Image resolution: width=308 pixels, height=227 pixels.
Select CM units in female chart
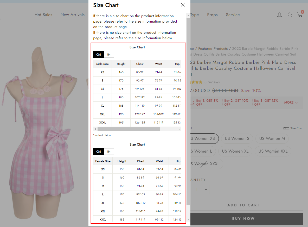[99, 152]
